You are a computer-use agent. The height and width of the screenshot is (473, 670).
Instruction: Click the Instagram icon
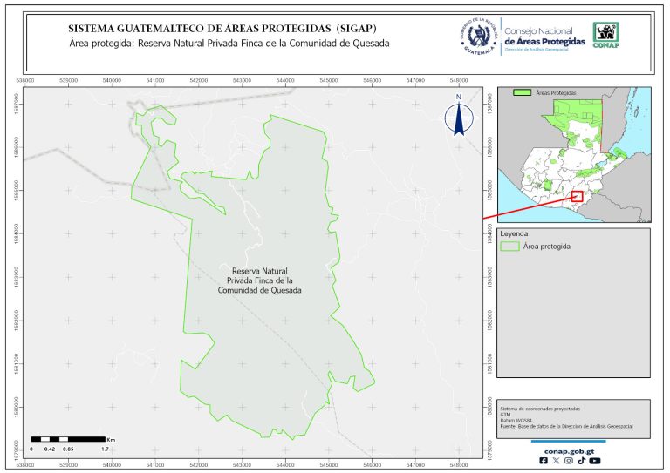(569, 461)
